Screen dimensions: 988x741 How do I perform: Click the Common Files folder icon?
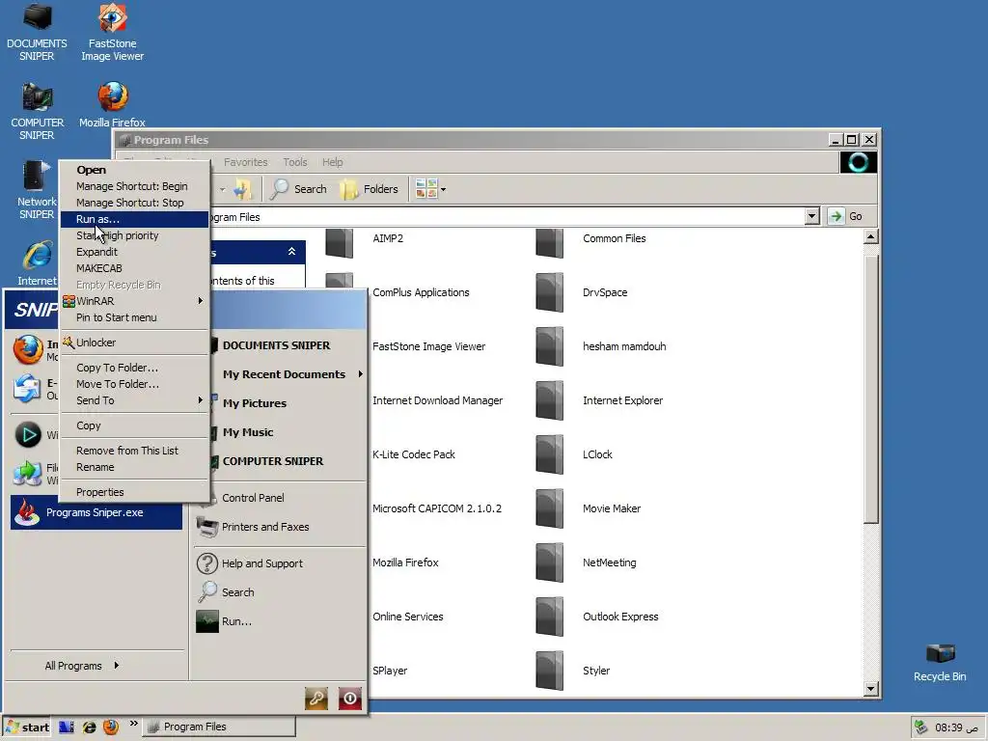[x=549, y=242]
